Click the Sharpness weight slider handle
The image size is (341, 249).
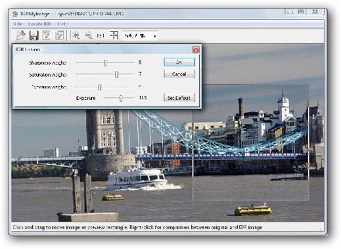(106, 63)
